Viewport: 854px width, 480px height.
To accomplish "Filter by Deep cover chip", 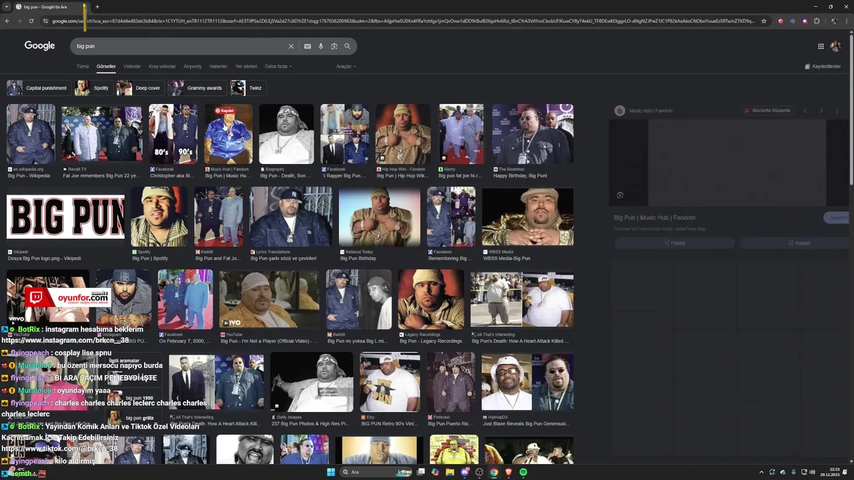I will 139,88.
